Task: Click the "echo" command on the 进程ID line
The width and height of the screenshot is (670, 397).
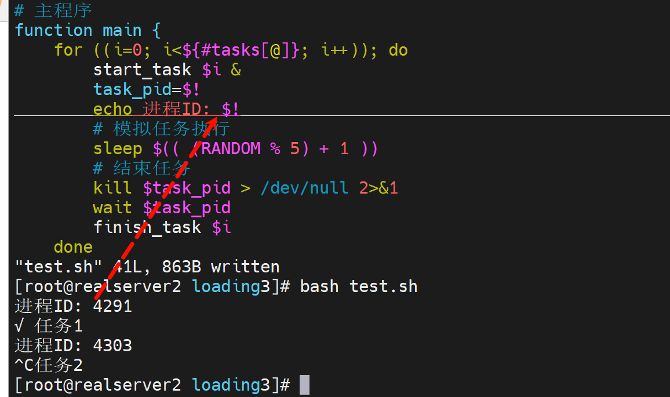Action: [x=112, y=109]
